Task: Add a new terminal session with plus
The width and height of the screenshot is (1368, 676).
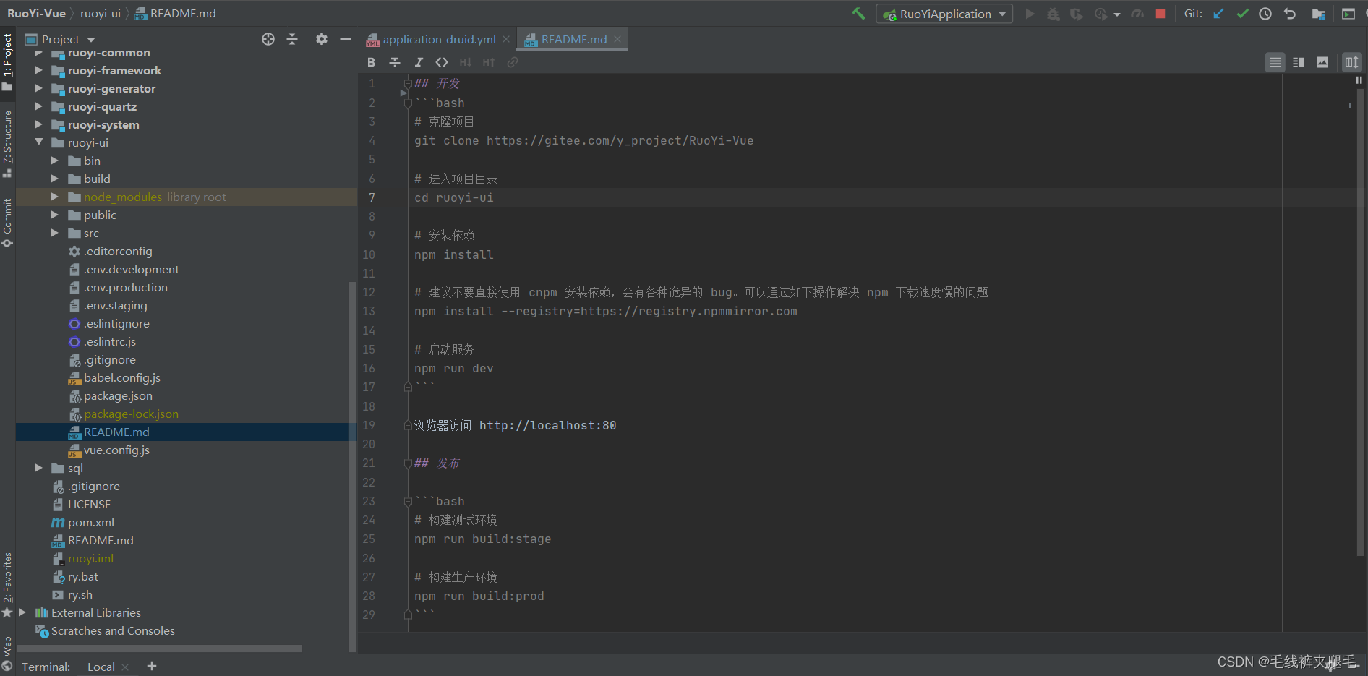Action: (x=152, y=666)
